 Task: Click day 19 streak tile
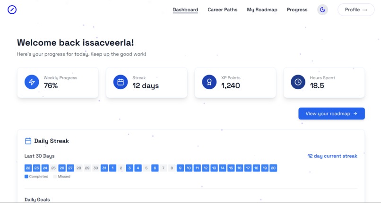(265, 168)
